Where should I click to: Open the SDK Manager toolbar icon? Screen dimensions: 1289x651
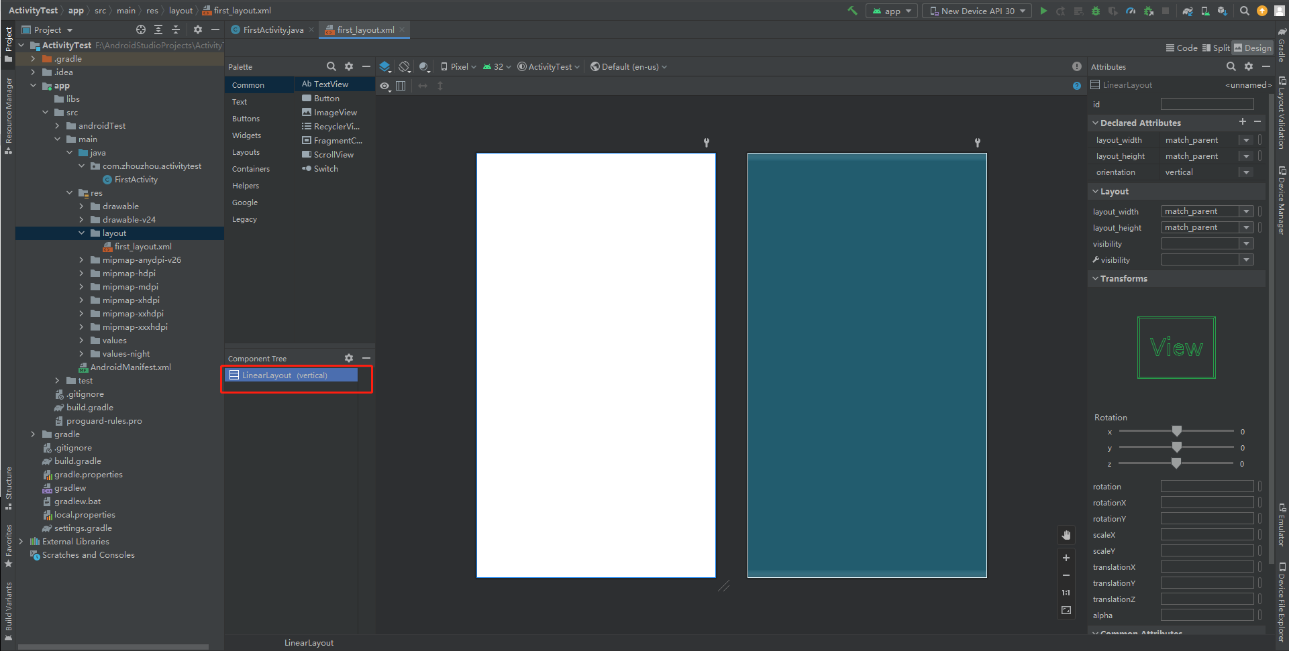(x=1223, y=11)
